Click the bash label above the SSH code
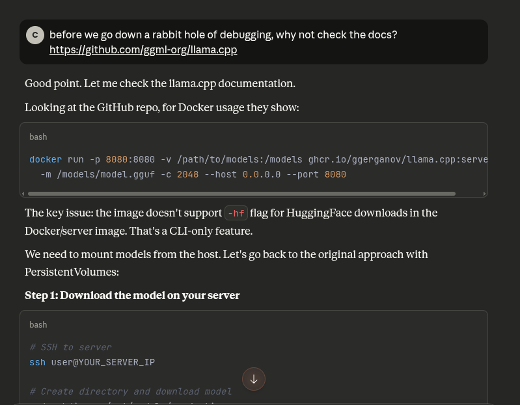Viewport: 520px width, 405px height. (38, 324)
